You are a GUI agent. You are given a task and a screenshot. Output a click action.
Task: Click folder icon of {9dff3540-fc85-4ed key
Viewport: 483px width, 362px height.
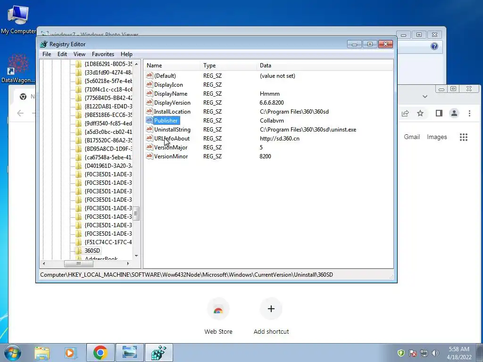[79, 123]
